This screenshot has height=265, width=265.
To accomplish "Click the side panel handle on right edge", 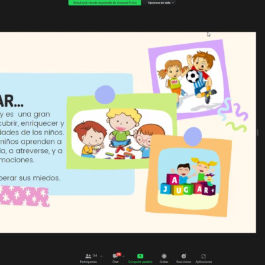I will point(258,132).
